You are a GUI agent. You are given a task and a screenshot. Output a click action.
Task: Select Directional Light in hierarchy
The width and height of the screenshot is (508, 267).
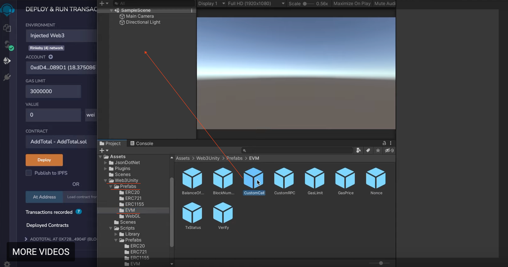click(x=140, y=22)
